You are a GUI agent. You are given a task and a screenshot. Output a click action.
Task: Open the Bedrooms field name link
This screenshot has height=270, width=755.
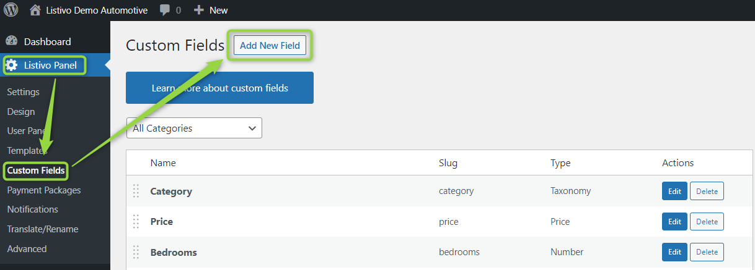pos(174,252)
